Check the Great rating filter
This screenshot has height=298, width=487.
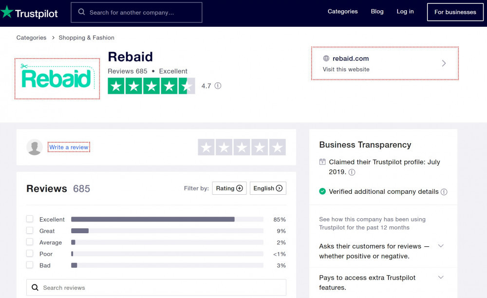pos(30,230)
